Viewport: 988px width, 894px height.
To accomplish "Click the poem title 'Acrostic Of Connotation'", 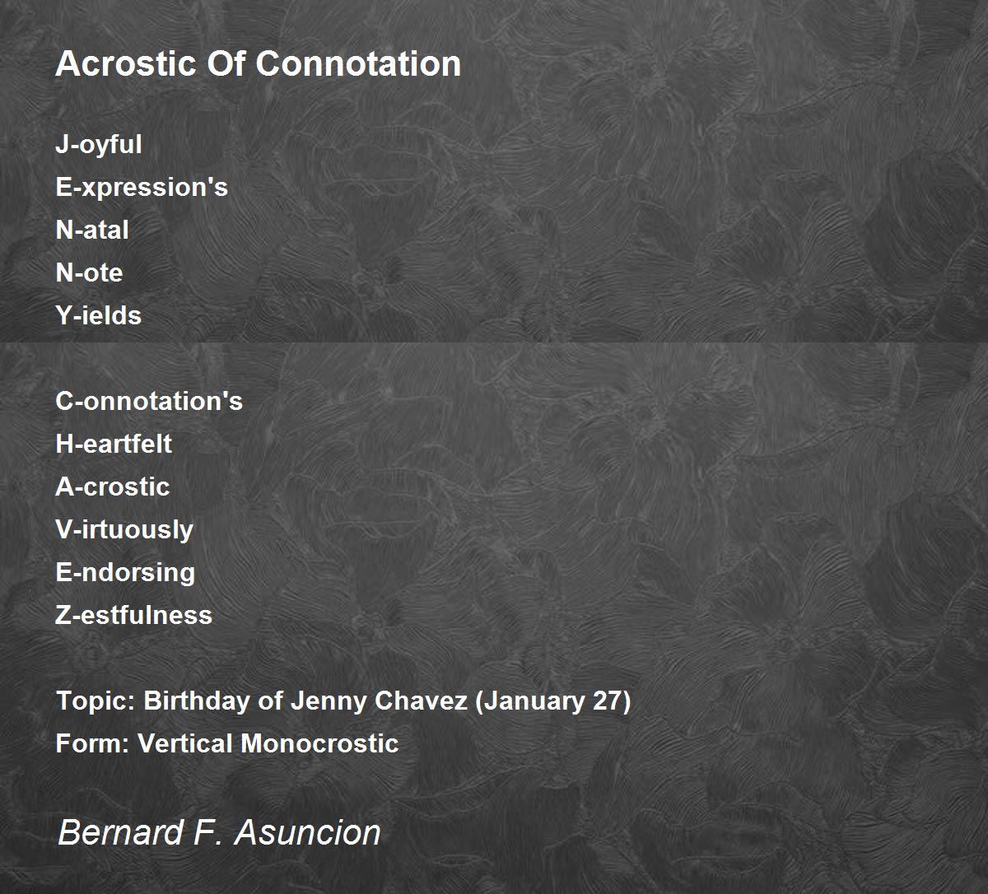I will (x=258, y=64).
